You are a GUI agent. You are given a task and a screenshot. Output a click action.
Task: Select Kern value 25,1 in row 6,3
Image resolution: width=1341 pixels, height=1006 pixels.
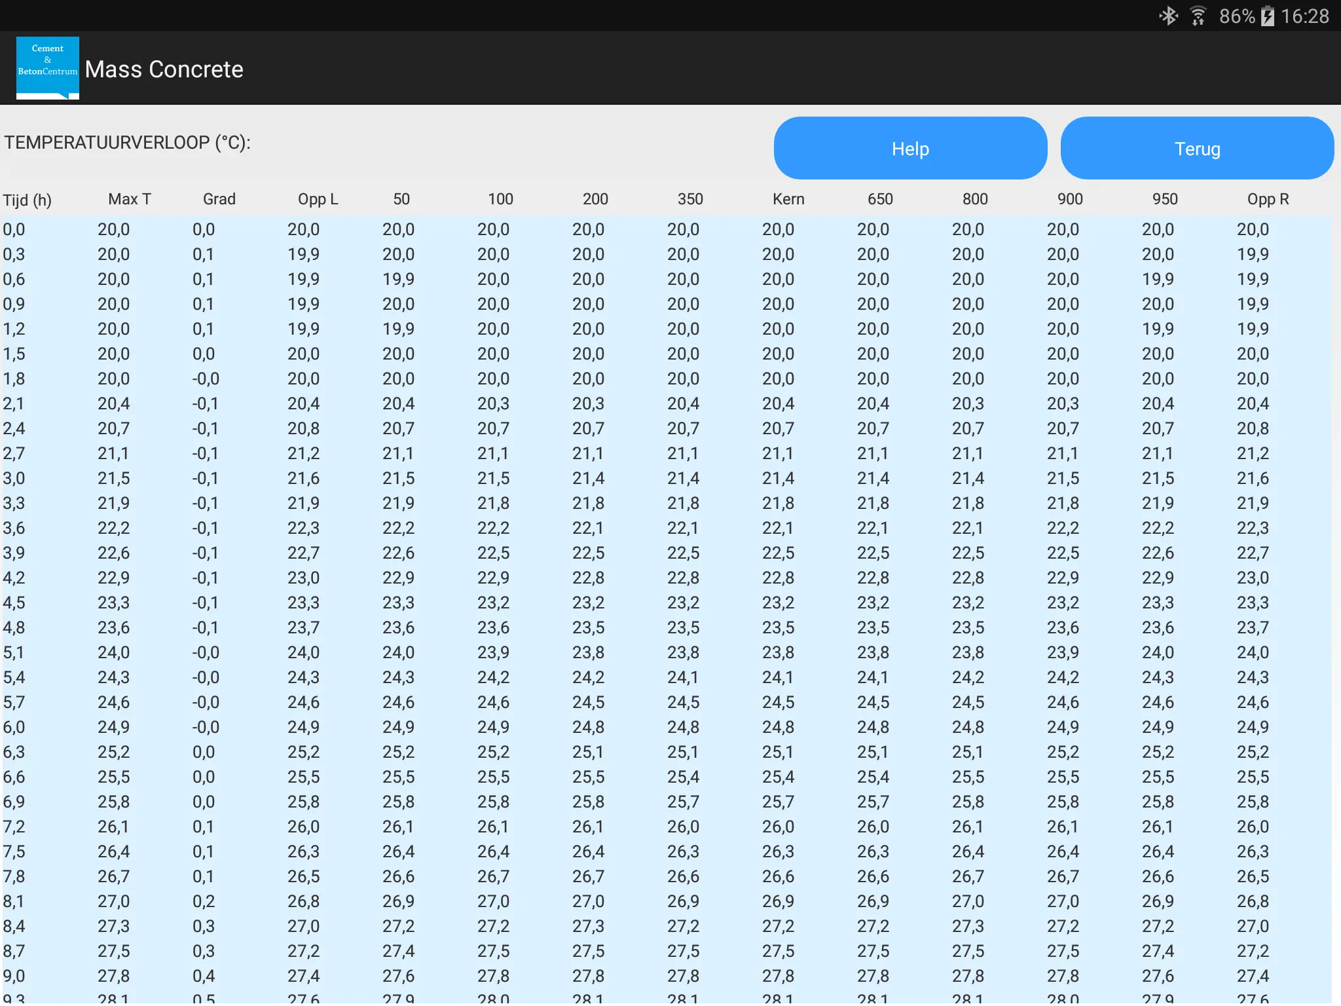pos(778,752)
